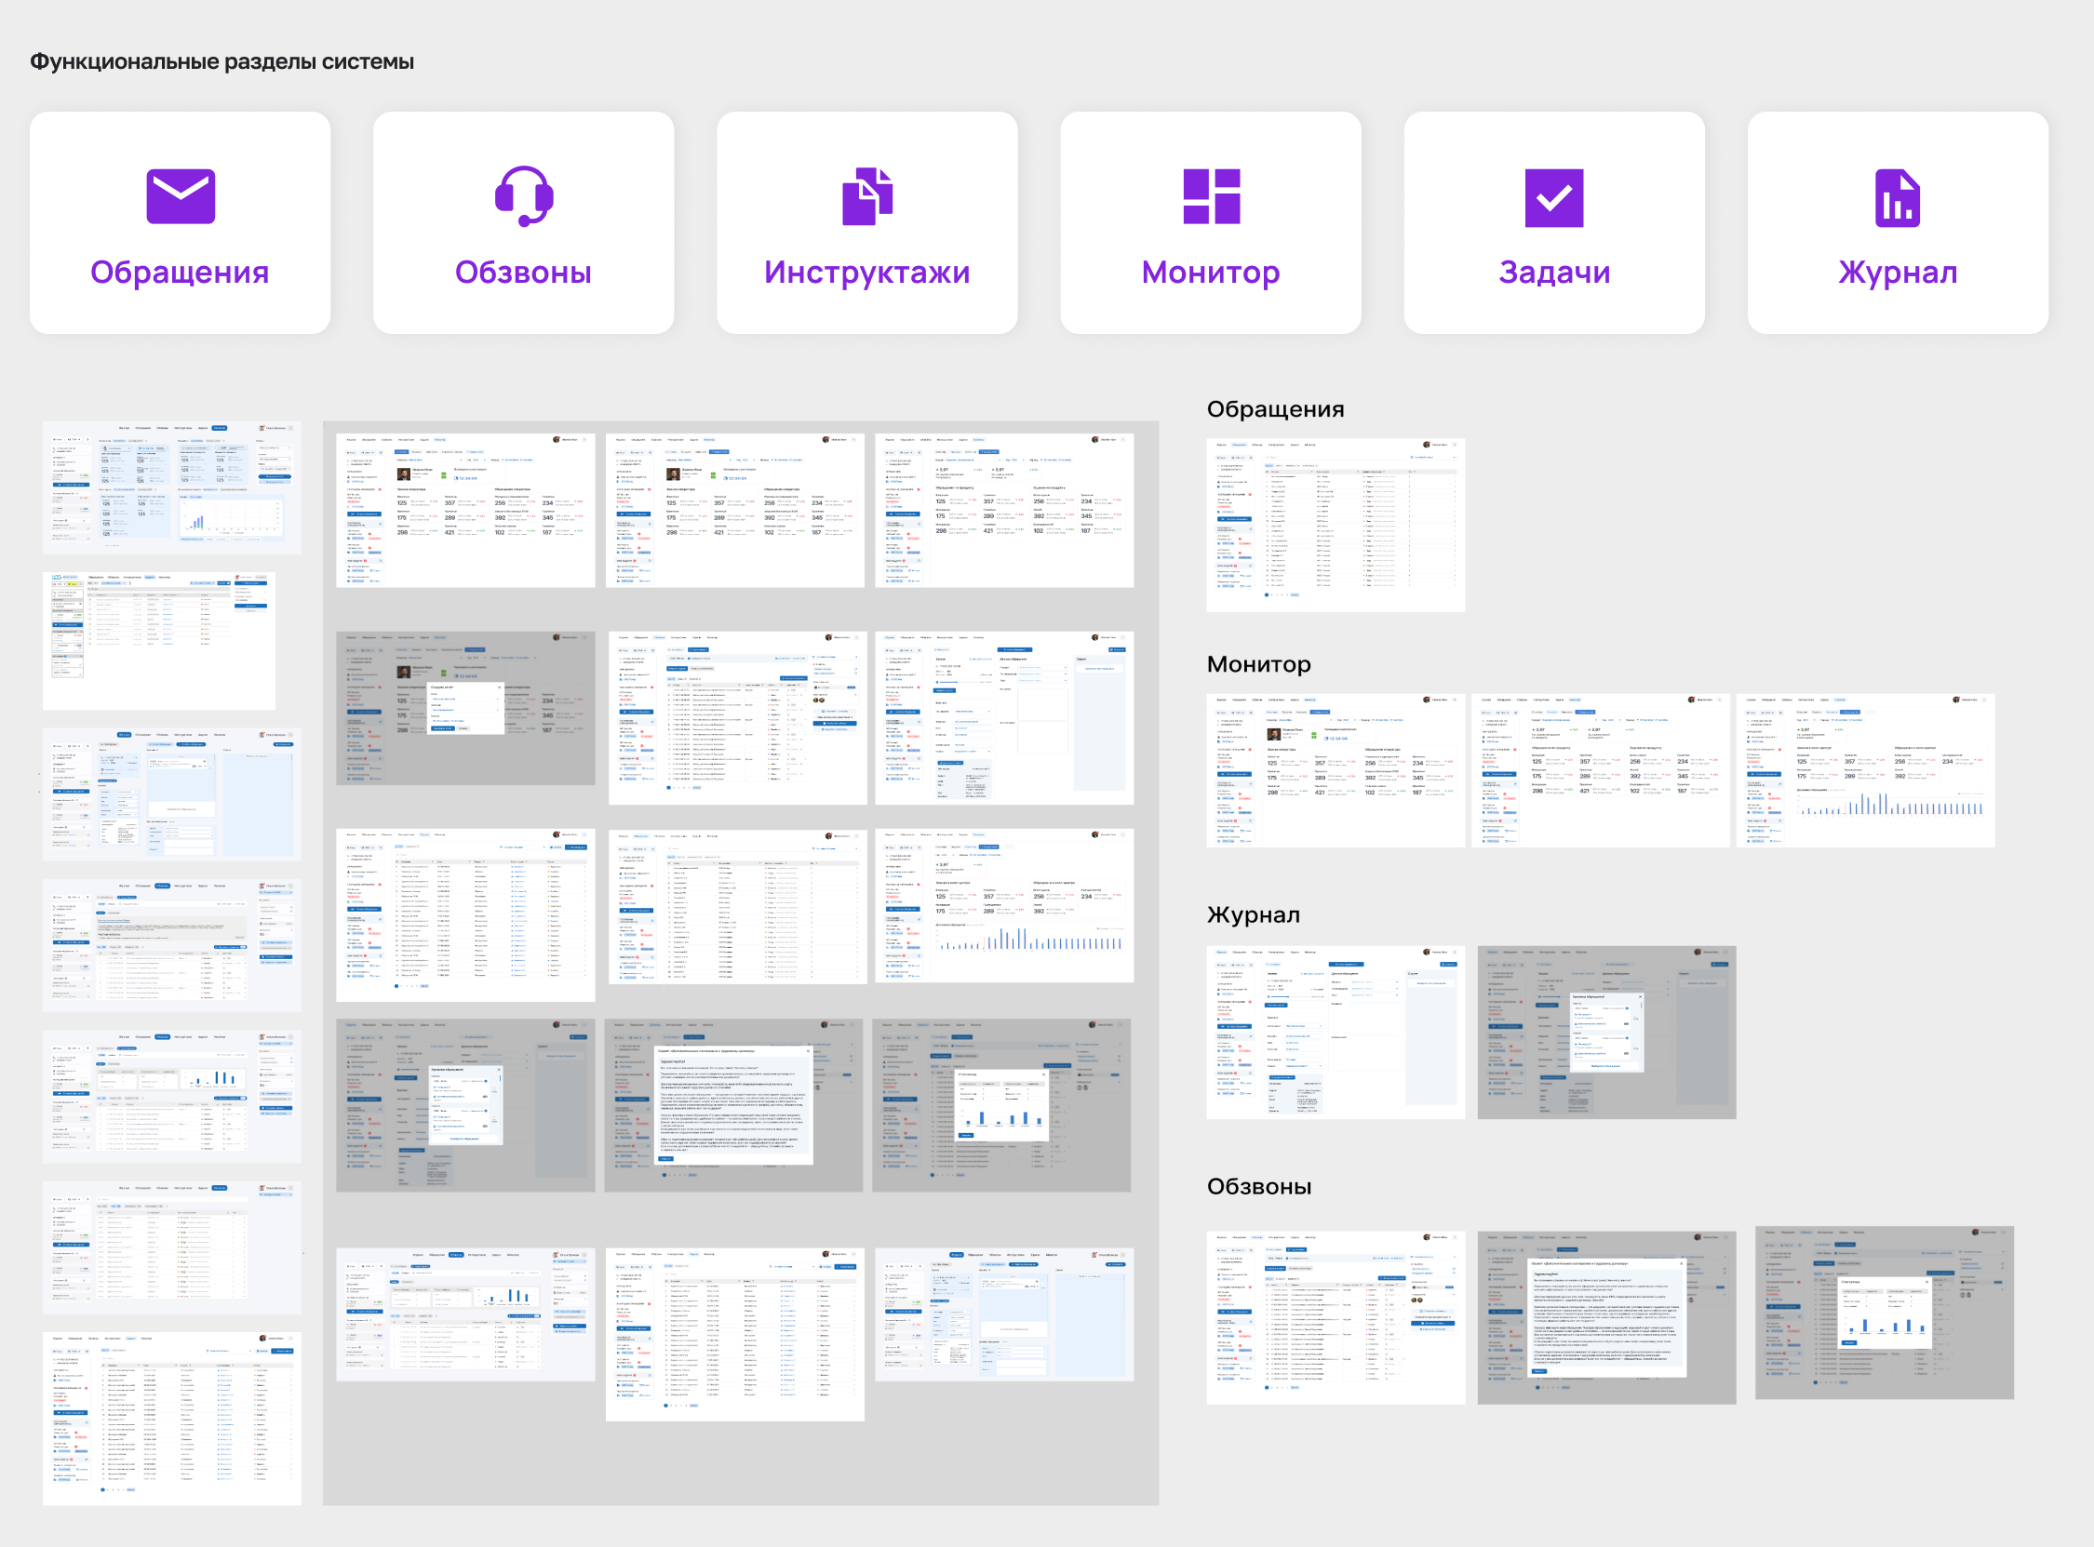Click the checkmark icon for Задачи
The height and width of the screenshot is (1547, 2094).
1553,197
